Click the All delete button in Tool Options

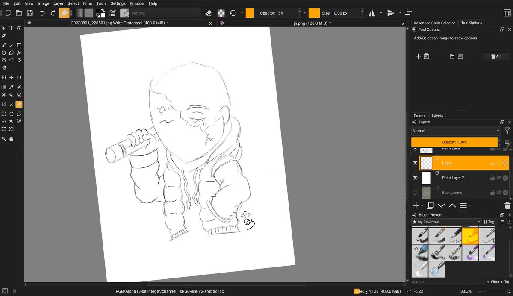[x=495, y=56]
